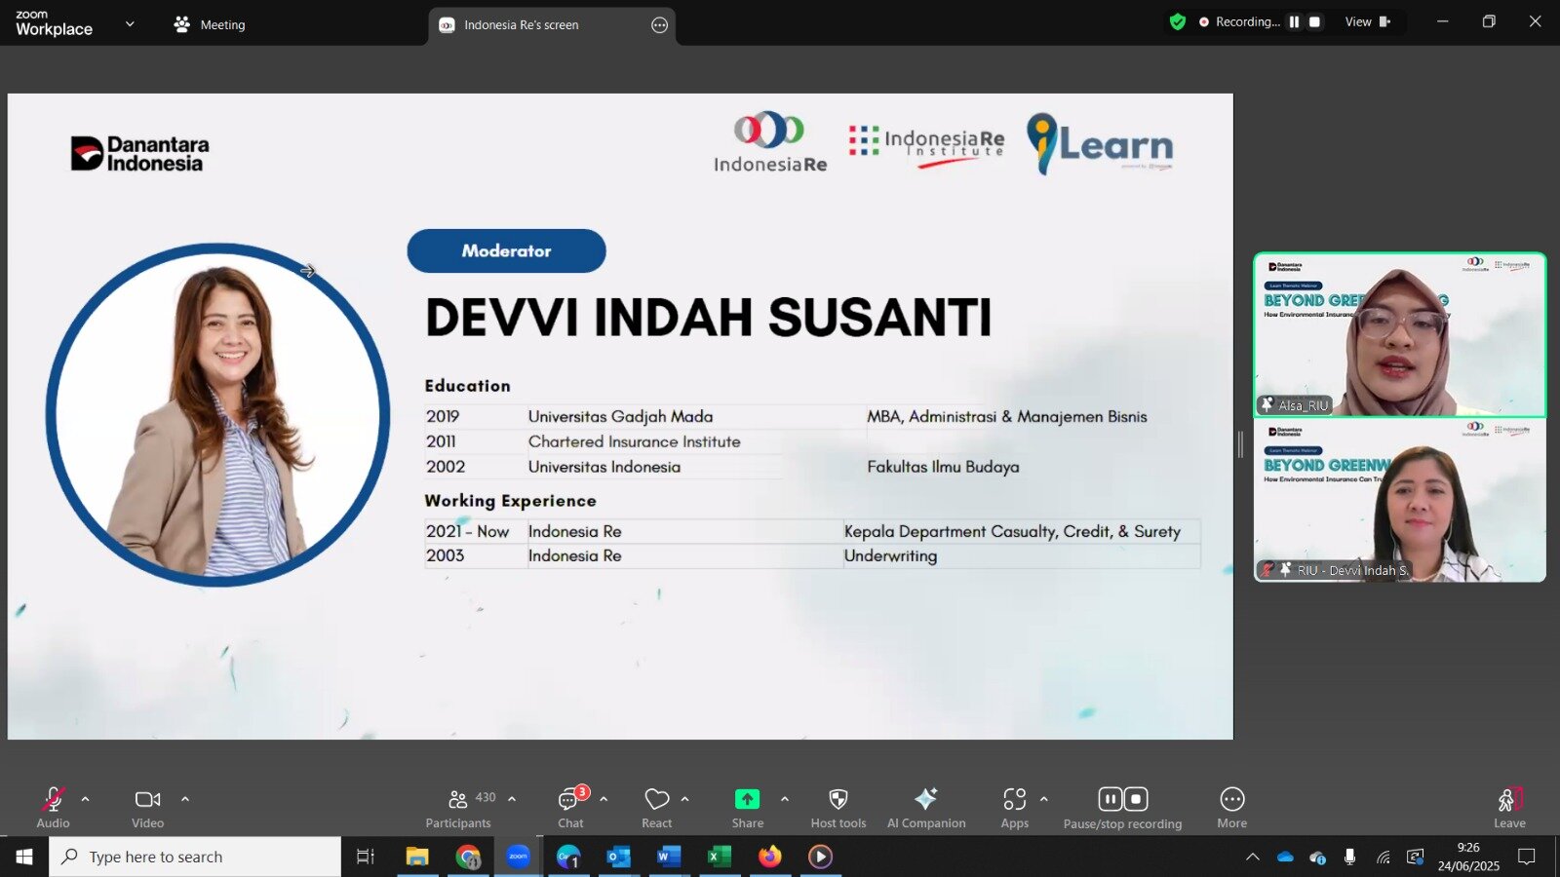Switch to the Meeting tab
The image size is (1560, 877).
210,24
